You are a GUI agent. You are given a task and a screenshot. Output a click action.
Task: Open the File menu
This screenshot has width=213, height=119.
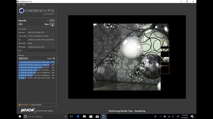pyautogui.click(x=19, y=4)
